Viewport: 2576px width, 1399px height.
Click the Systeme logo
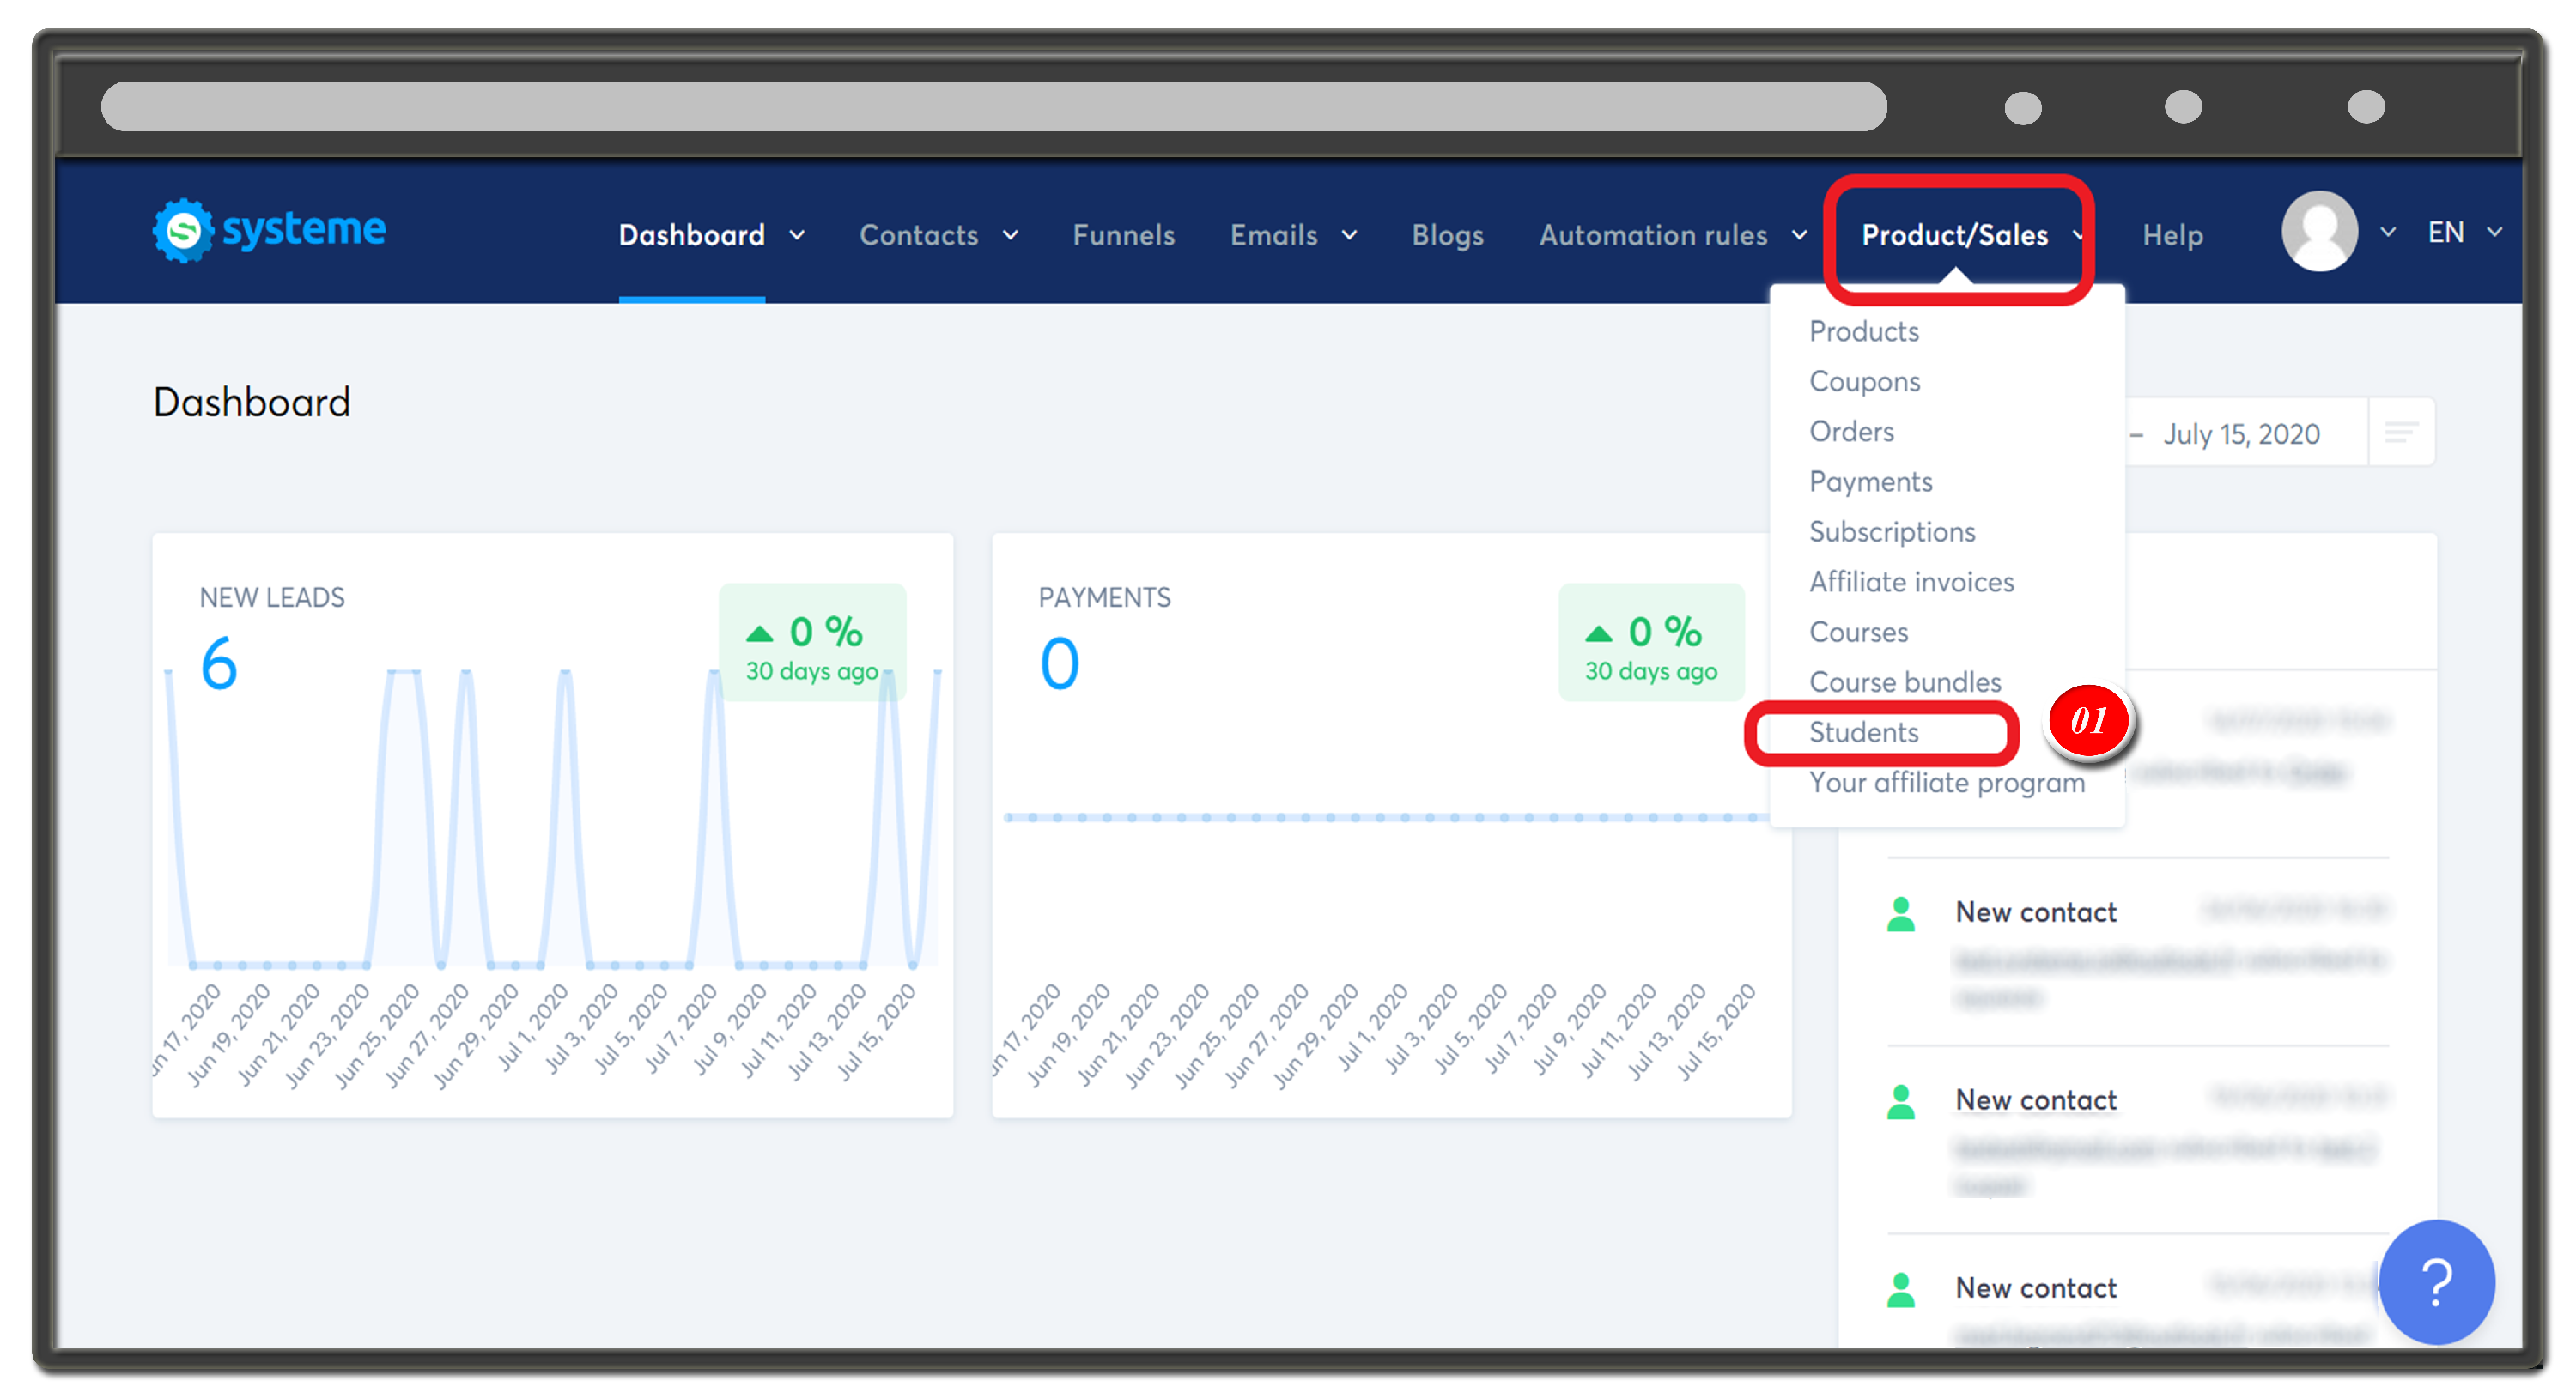(x=268, y=230)
